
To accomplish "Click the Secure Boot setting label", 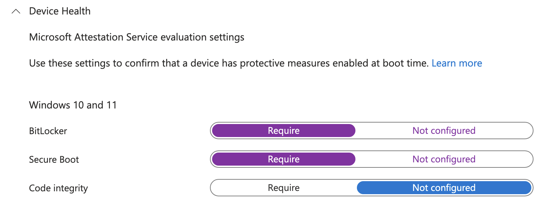I will pyautogui.click(x=54, y=159).
